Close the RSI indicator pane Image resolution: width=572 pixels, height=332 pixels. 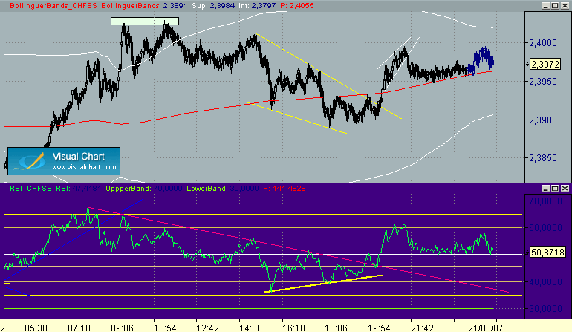pyautogui.click(x=565, y=188)
